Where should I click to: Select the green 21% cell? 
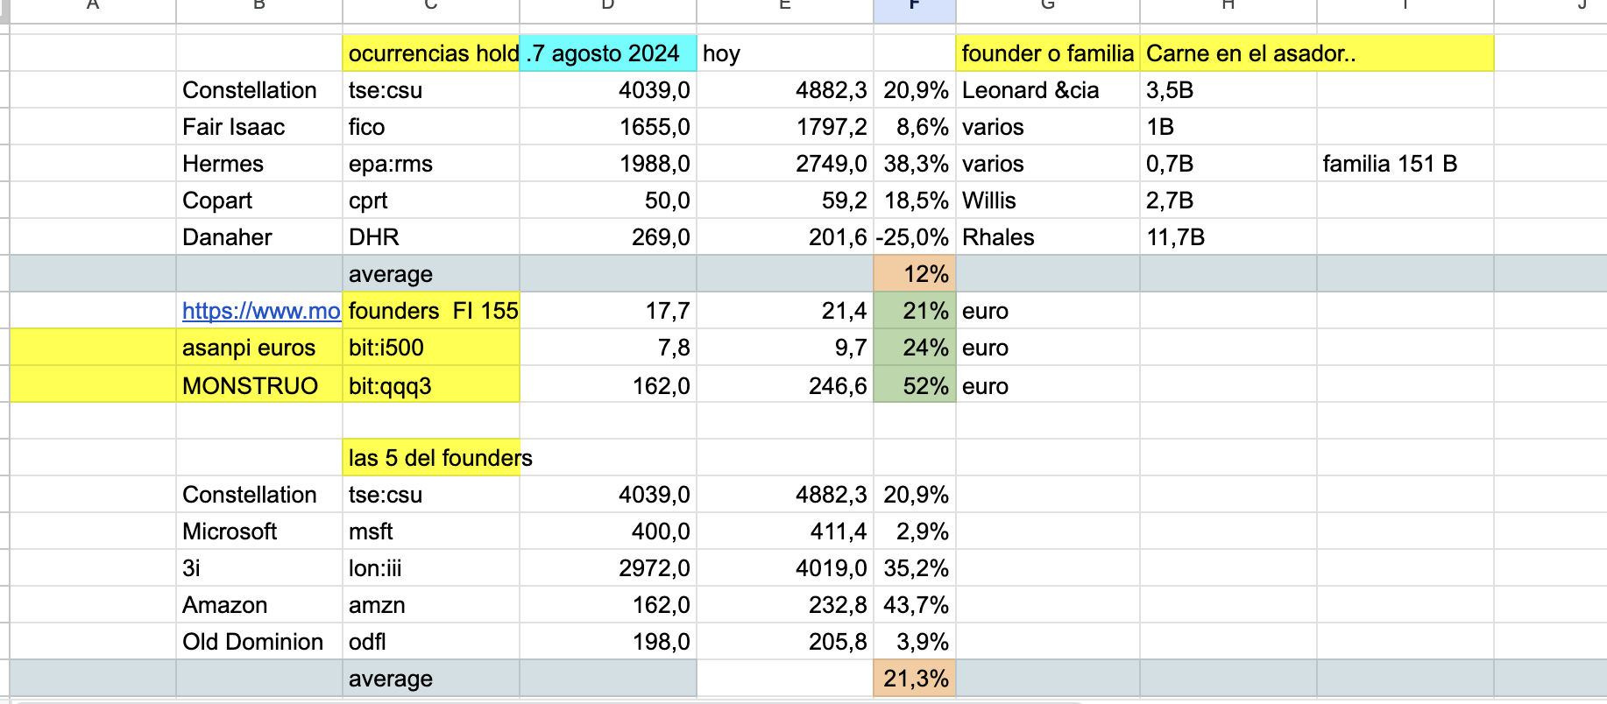point(915,311)
